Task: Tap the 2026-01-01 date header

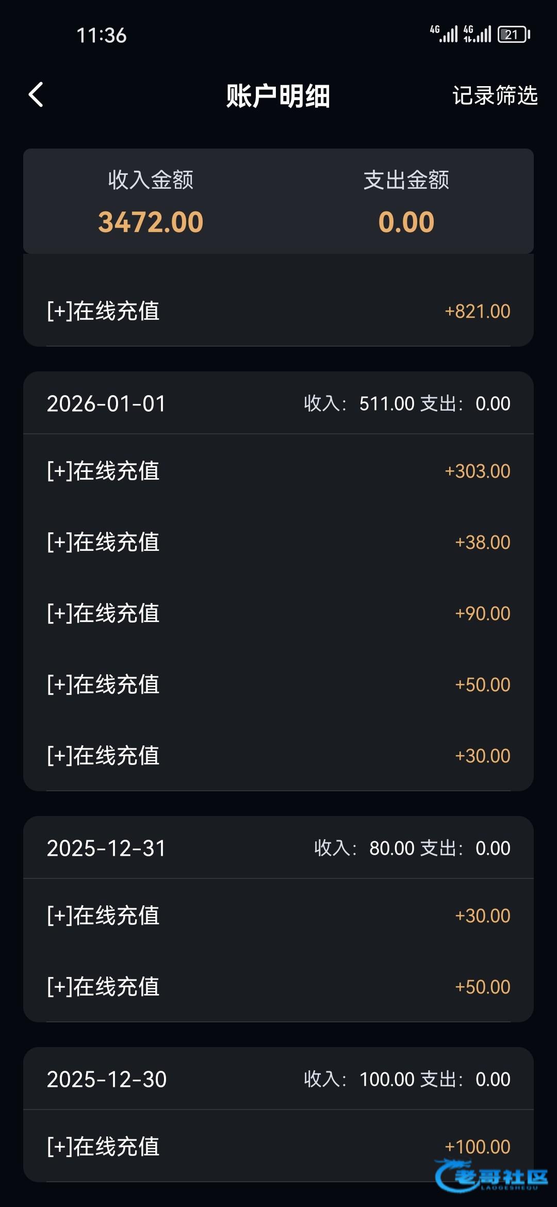Action: [x=106, y=403]
